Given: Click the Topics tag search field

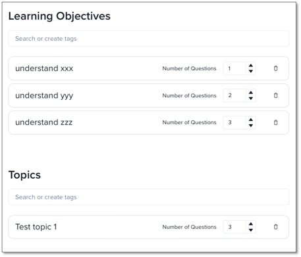Looking at the screenshot, I should (x=149, y=197).
